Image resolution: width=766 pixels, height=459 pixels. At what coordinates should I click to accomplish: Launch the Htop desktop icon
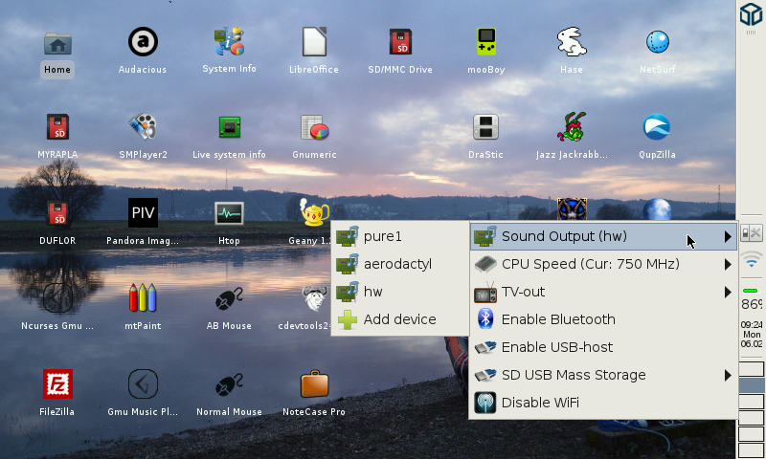(x=229, y=213)
